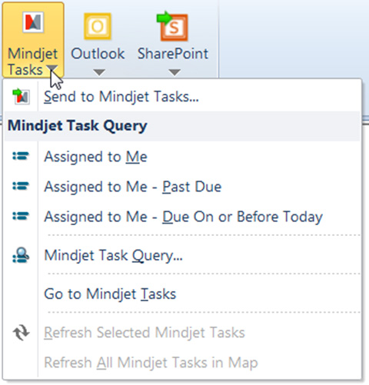The height and width of the screenshot is (385, 369).
Task: Click the Past Due query list icon
Action: (x=21, y=186)
